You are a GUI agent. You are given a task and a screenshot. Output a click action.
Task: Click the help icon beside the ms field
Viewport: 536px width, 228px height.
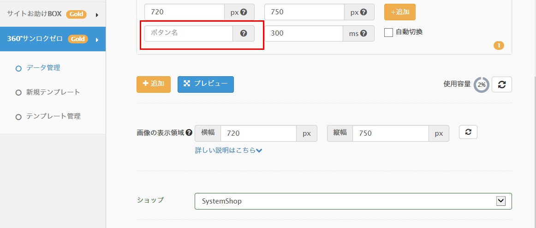[363, 33]
